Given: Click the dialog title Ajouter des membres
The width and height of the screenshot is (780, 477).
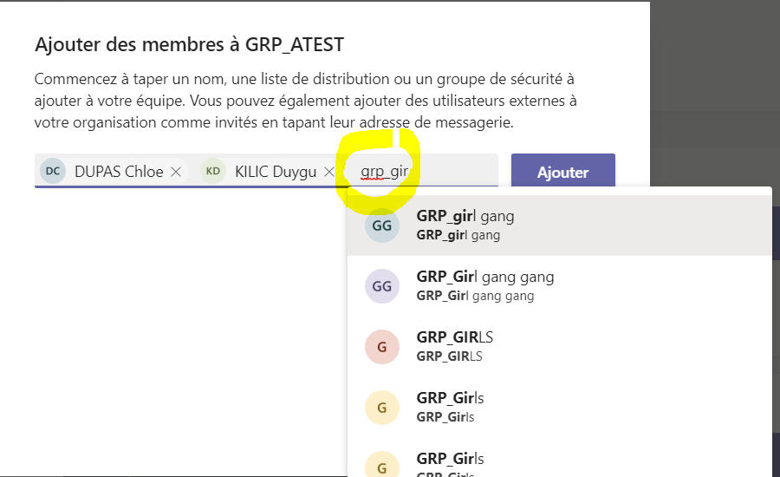Looking at the screenshot, I should [x=189, y=45].
